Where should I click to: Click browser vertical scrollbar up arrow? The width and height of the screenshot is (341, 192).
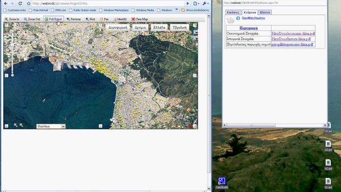coord(209,16)
